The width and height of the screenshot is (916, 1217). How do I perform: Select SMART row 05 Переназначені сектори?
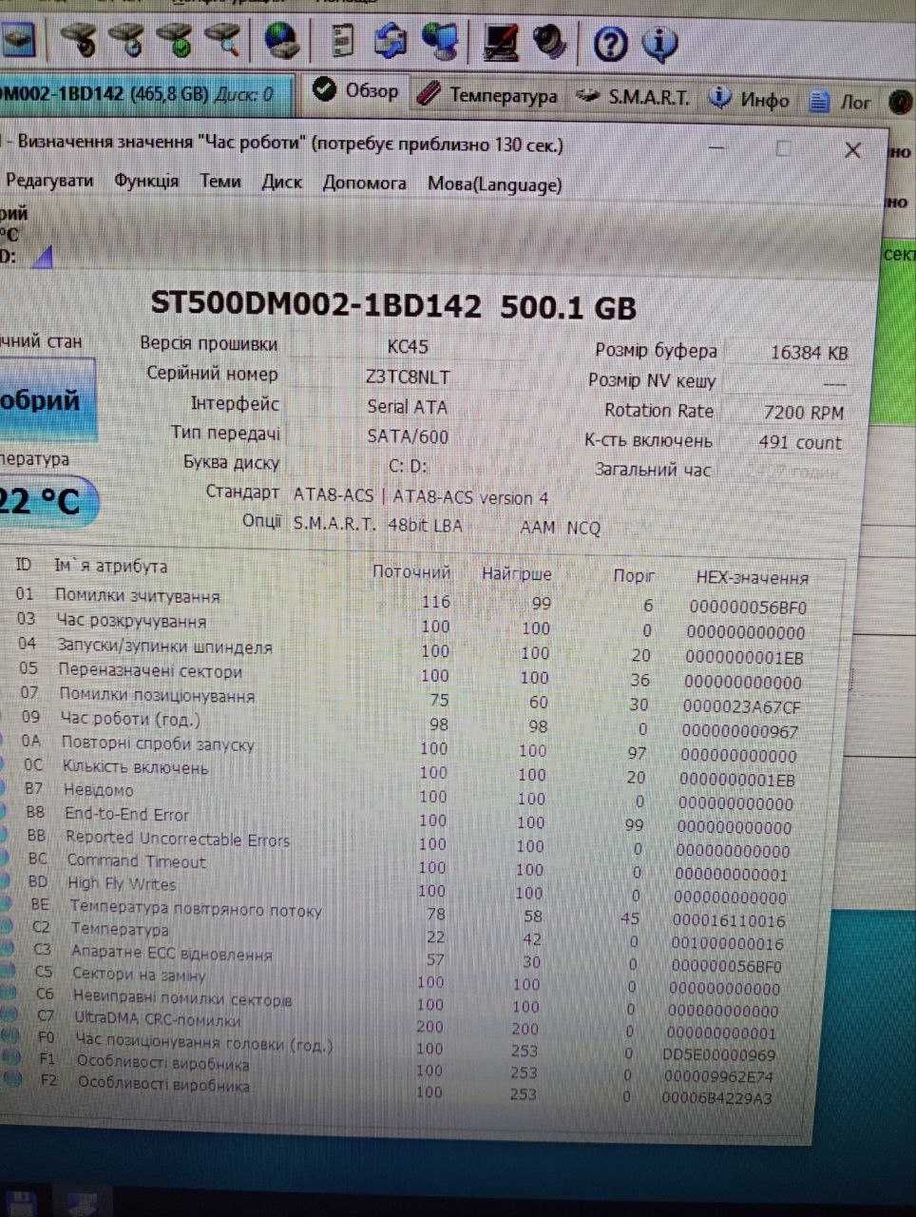click(x=410, y=675)
